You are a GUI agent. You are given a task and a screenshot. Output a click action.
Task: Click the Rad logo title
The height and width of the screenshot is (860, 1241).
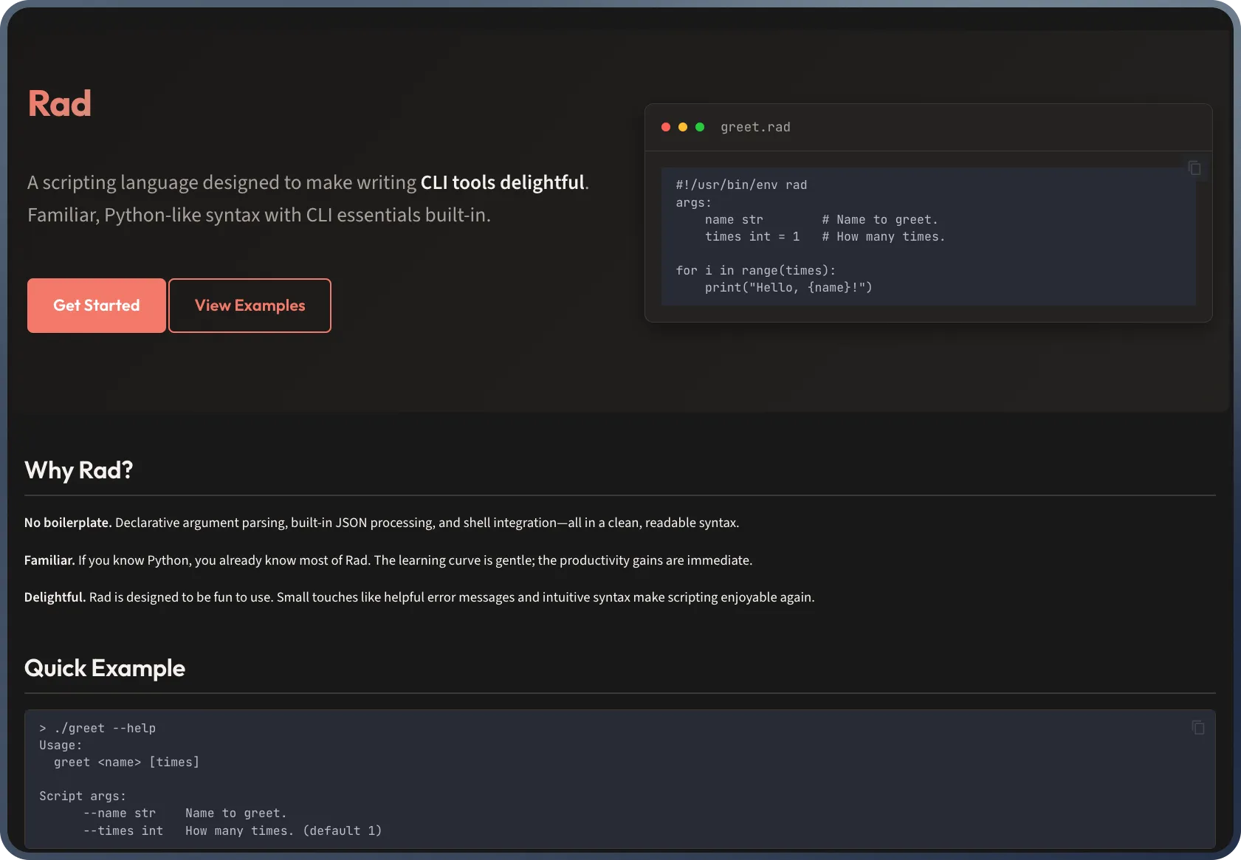(x=60, y=103)
